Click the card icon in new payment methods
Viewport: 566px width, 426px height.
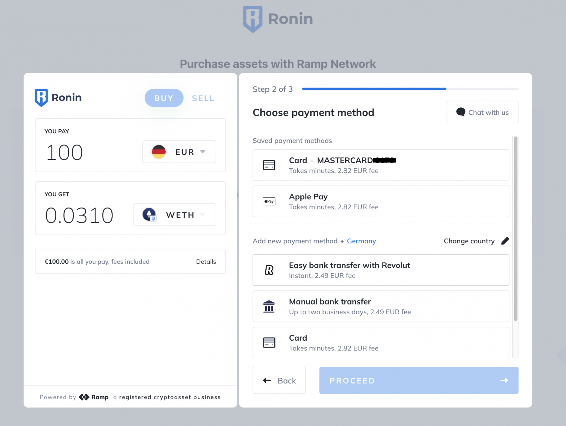point(269,342)
